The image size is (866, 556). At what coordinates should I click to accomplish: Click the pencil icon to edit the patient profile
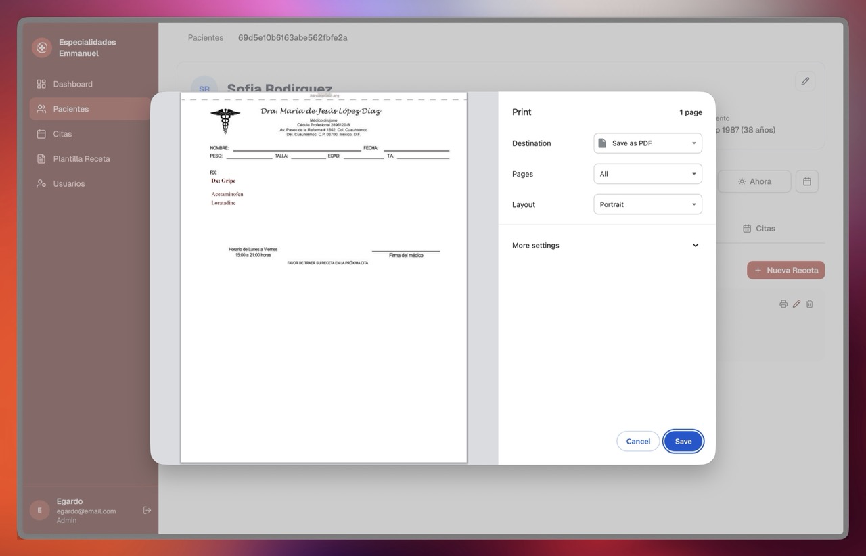click(x=805, y=81)
